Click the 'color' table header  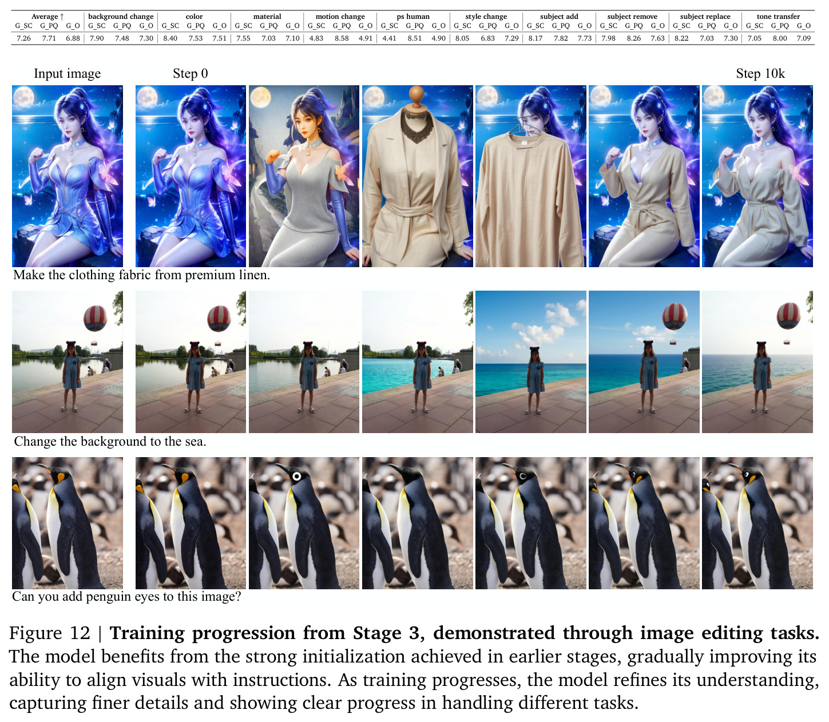tap(194, 17)
